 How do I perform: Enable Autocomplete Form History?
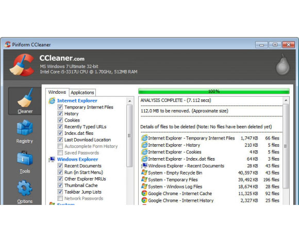(x=60, y=146)
